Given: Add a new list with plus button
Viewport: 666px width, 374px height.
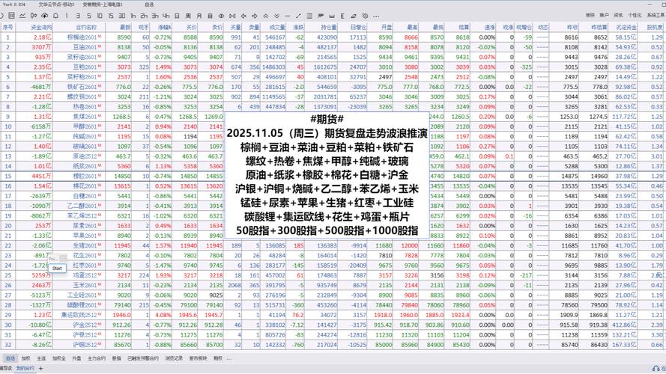Looking at the screenshot, I should point(40,369).
